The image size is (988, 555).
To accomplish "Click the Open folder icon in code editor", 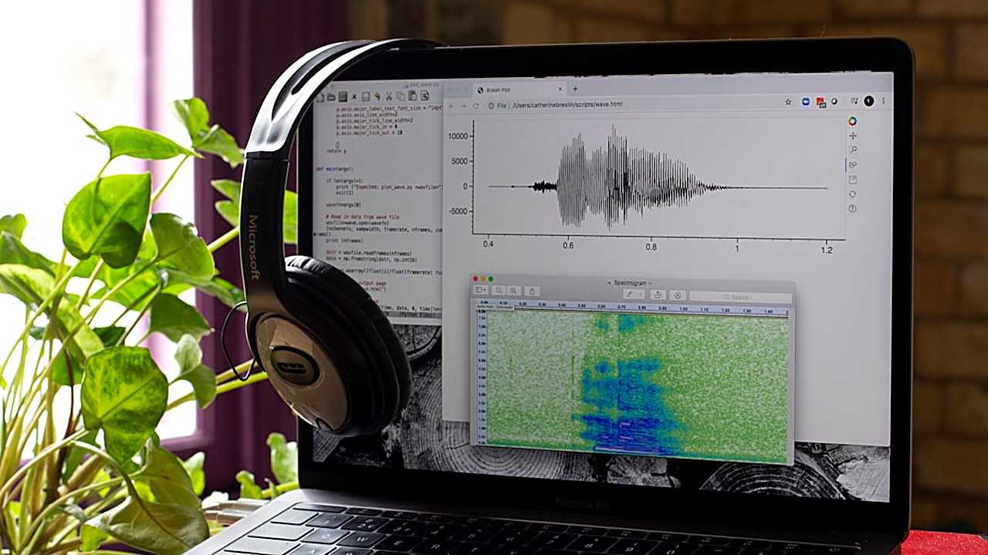I will (x=331, y=97).
